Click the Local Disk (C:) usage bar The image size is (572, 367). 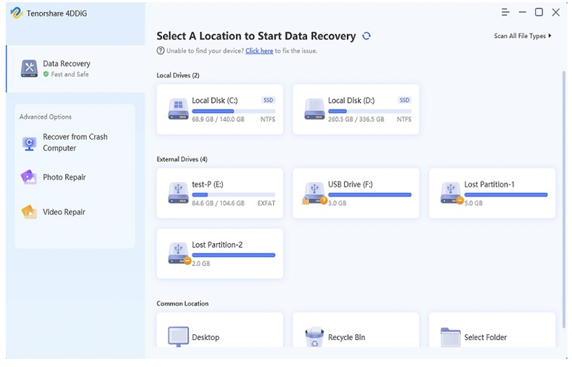[x=233, y=111]
